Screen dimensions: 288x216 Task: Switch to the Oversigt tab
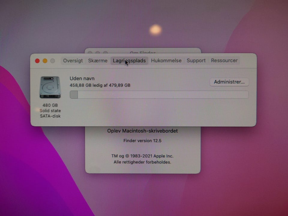tap(73, 61)
